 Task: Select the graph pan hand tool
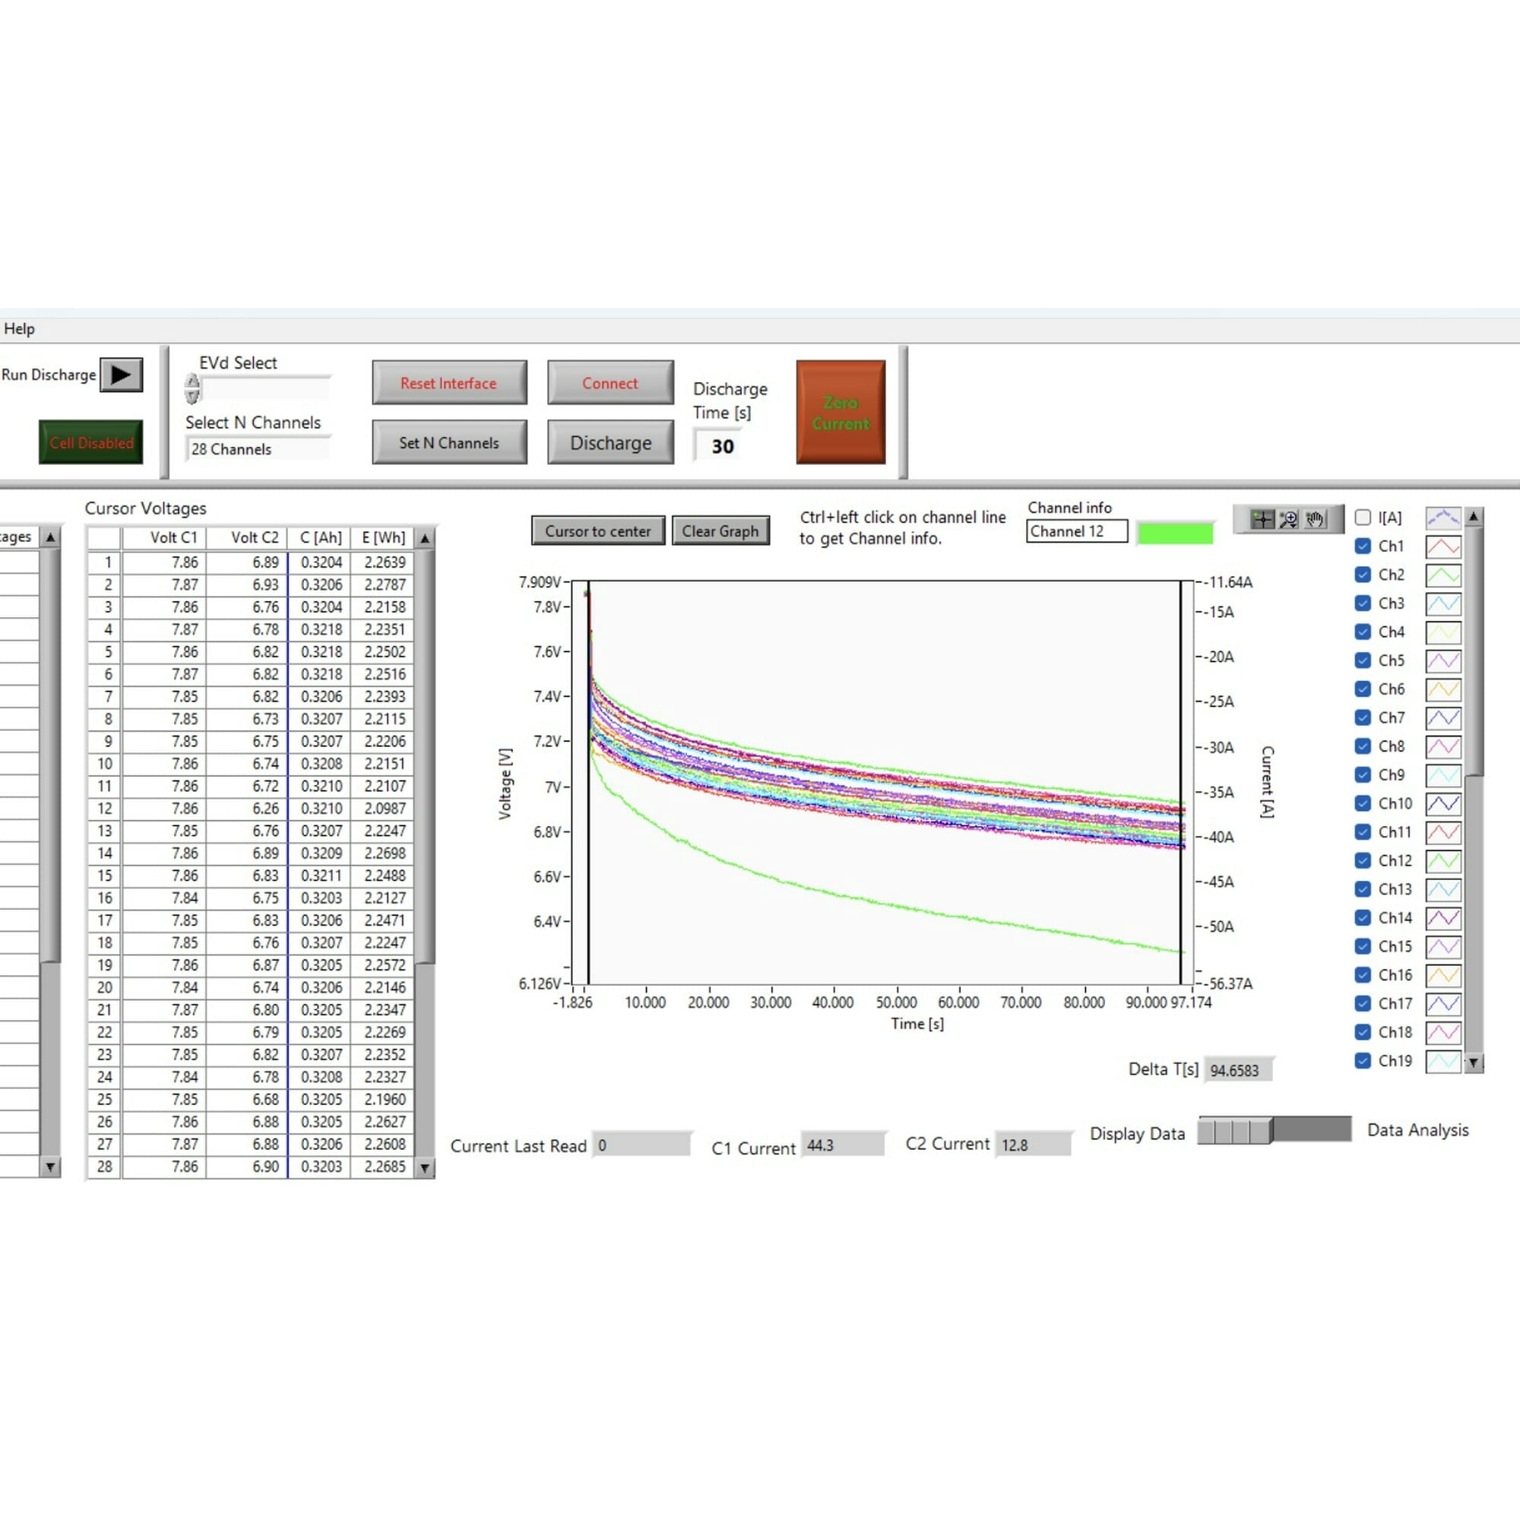(x=1315, y=519)
